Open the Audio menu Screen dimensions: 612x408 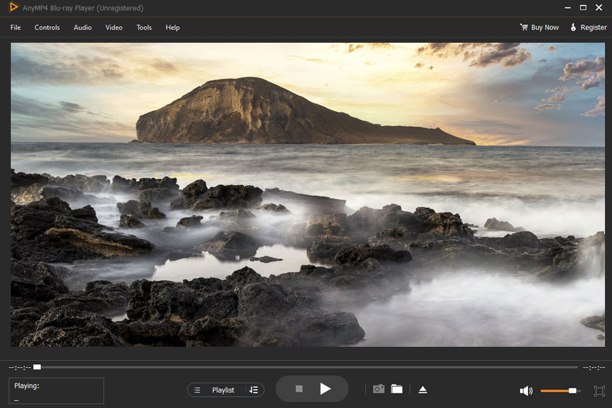82,27
